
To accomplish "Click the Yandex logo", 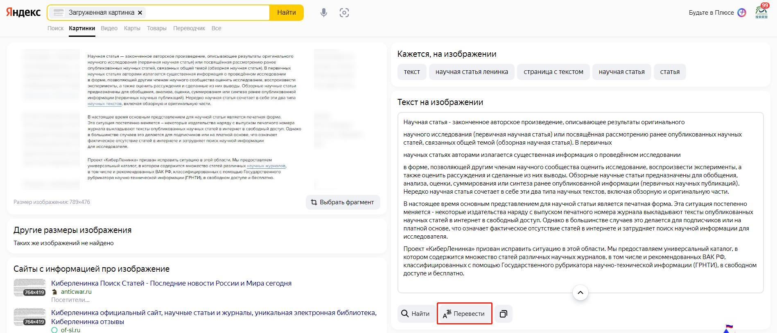I will point(23,12).
